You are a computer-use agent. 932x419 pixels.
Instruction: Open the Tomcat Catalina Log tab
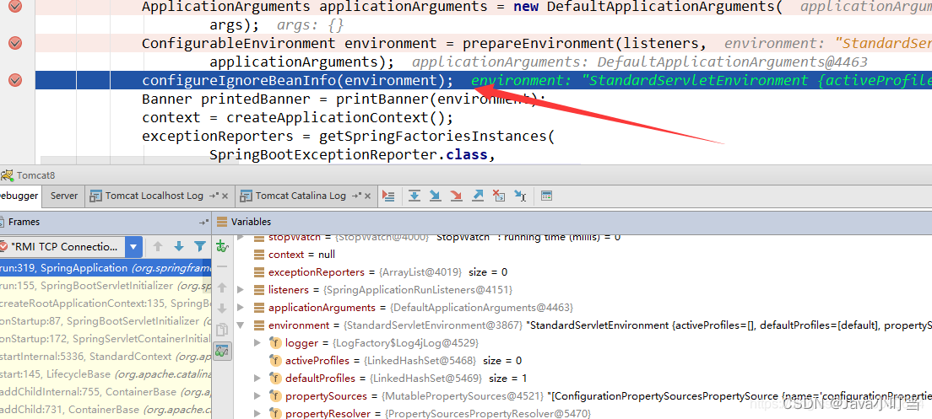pyautogui.click(x=301, y=196)
